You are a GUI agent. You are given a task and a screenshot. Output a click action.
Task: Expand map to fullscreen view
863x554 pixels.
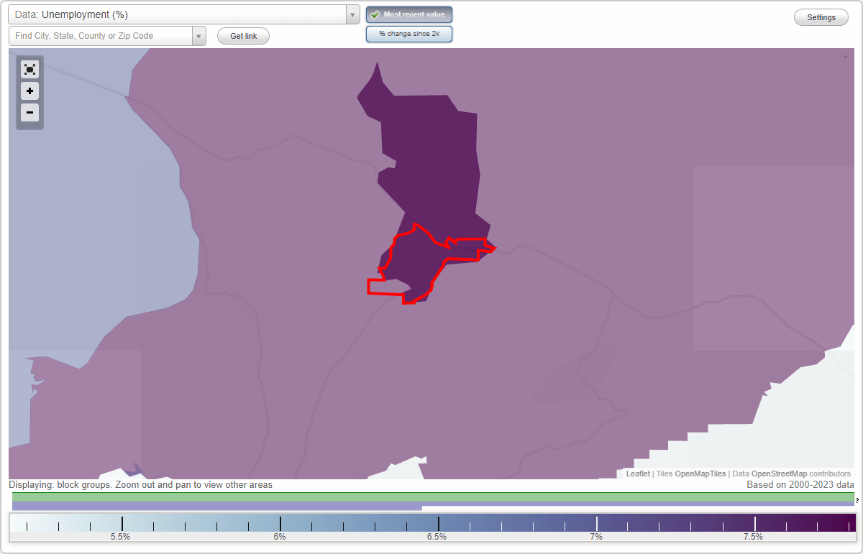click(x=29, y=69)
